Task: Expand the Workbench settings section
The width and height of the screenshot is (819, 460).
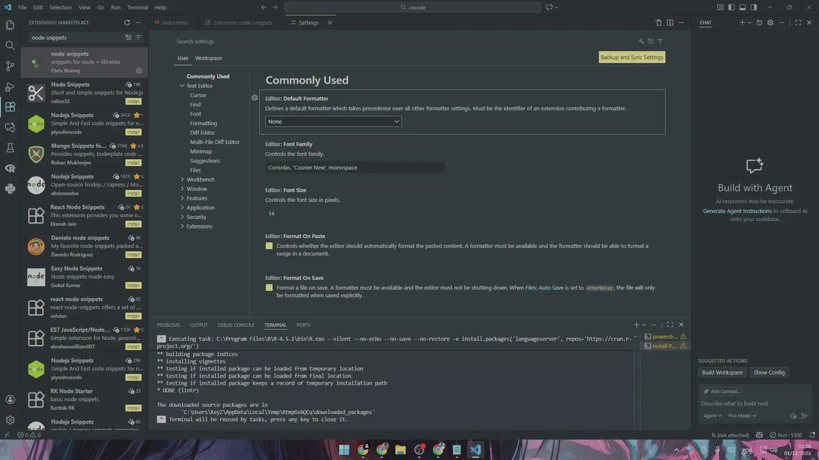Action: point(182,180)
